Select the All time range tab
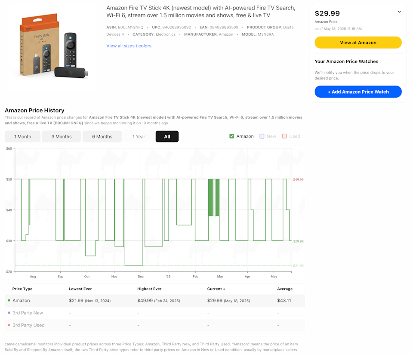Viewport: 413px width, 354px height. (167, 137)
